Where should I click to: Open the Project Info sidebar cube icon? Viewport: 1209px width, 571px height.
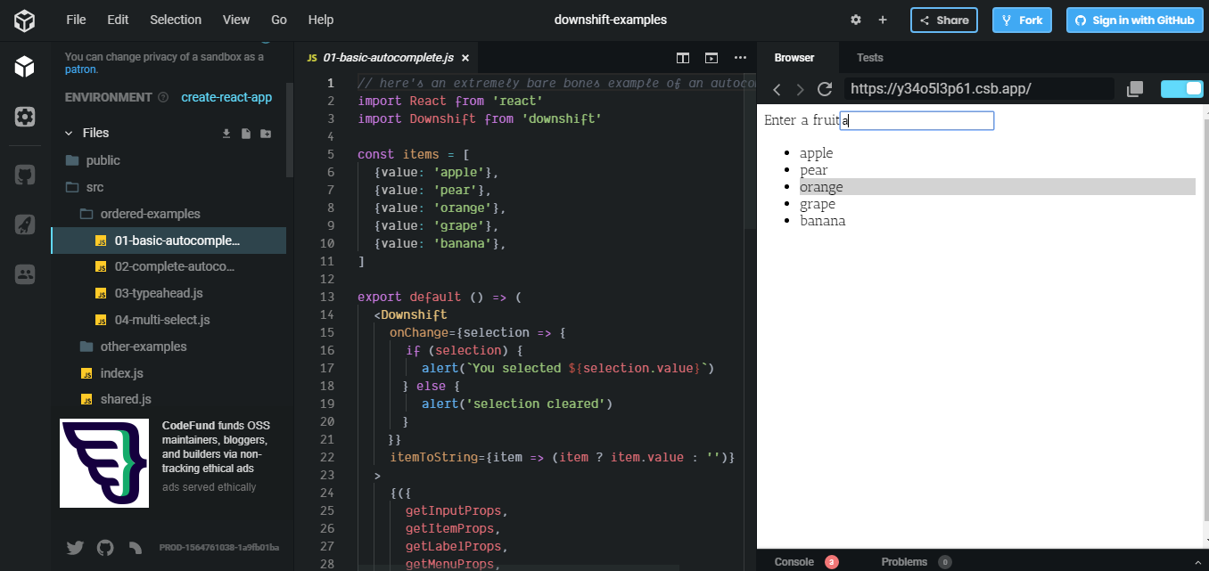click(25, 66)
